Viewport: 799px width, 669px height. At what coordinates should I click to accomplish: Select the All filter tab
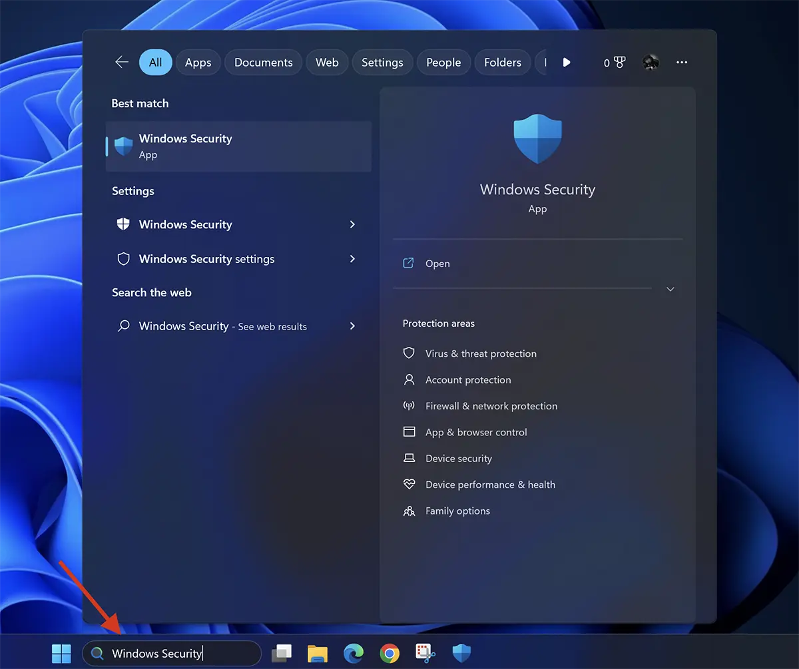click(156, 63)
